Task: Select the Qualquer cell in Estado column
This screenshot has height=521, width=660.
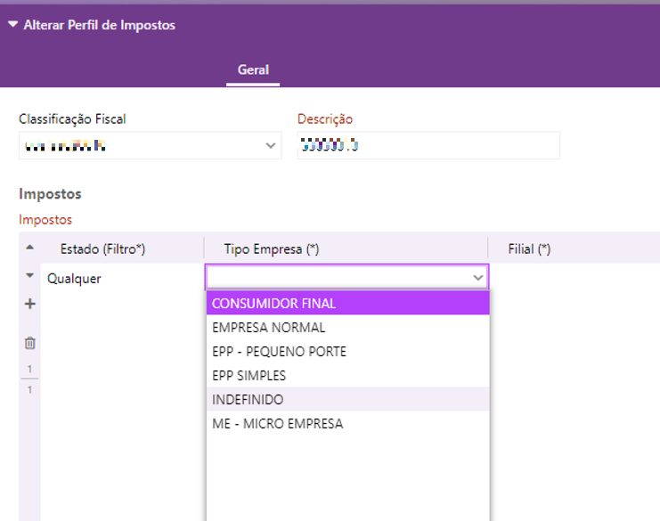Action: click(75, 278)
